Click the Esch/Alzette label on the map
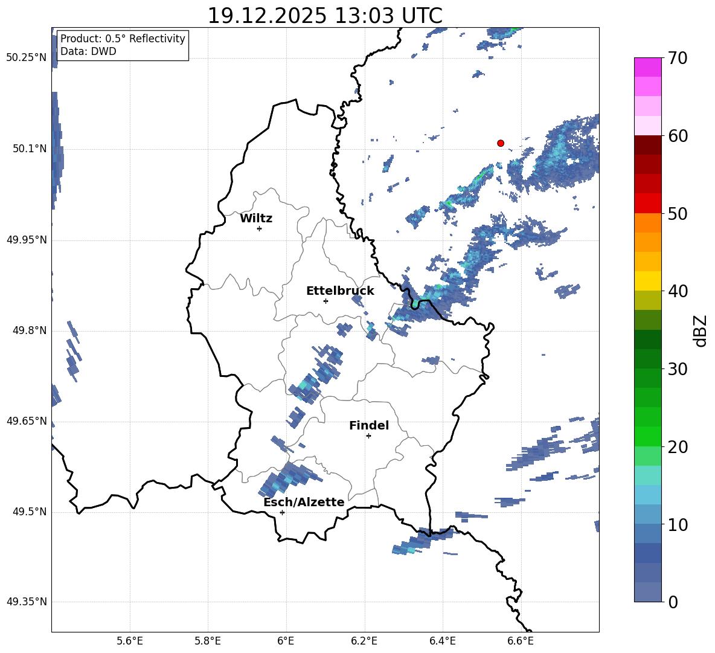 [304, 502]
